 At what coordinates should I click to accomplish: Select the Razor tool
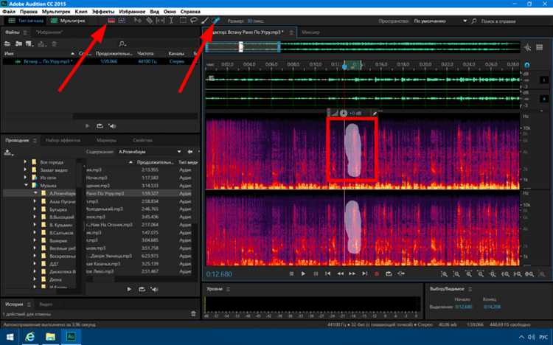click(x=149, y=21)
